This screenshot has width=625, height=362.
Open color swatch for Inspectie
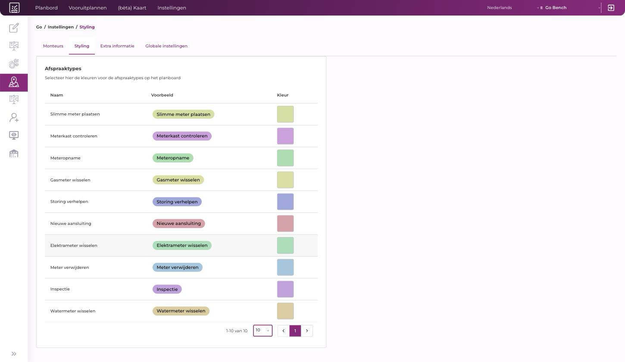click(x=285, y=289)
